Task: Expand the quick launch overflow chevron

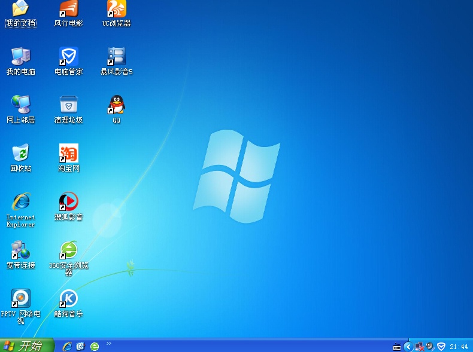Action: tap(109, 343)
